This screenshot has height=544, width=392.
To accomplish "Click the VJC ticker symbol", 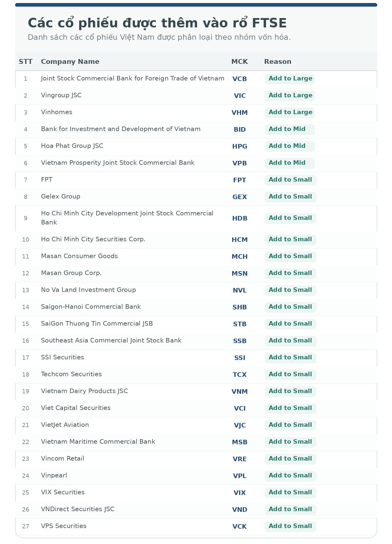I will click(x=240, y=425).
